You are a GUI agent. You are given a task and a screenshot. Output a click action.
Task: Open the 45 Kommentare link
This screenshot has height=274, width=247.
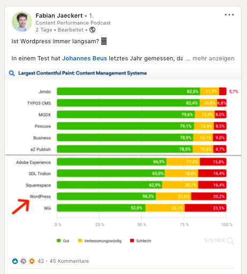tap(69, 261)
